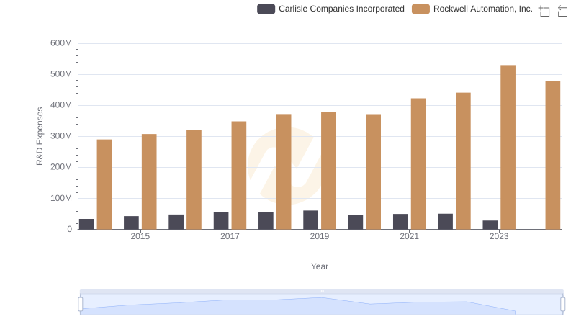
Task: Click the Rockwell bar for 2020
Action: click(373, 171)
